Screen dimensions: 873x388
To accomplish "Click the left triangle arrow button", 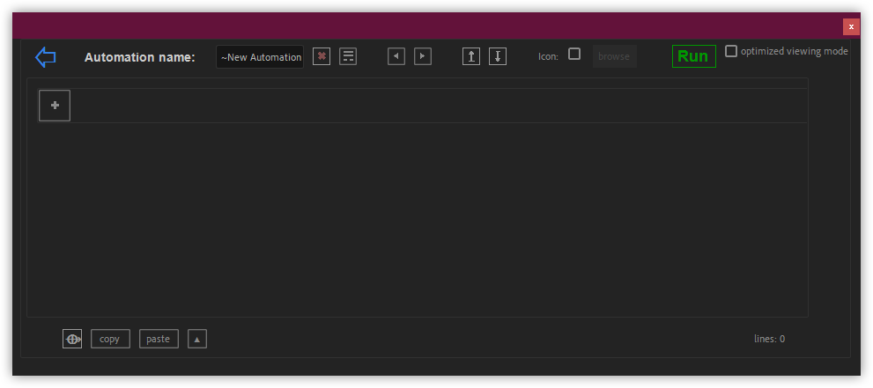I will 396,56.
